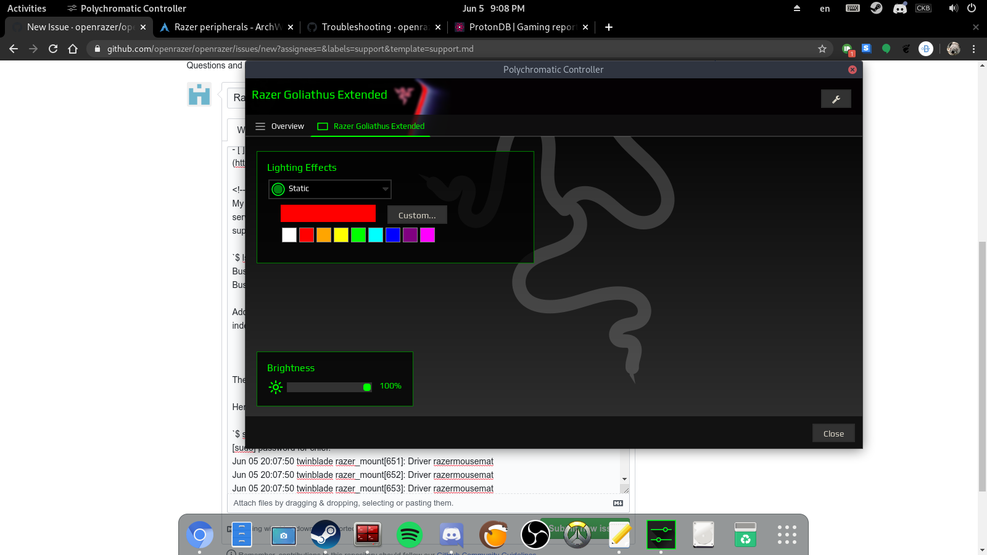This screenshot has height=555, width=987.
Task: Open the Screenshot tool in the dock
Action: pyautogui.click(x=284, y=535)
